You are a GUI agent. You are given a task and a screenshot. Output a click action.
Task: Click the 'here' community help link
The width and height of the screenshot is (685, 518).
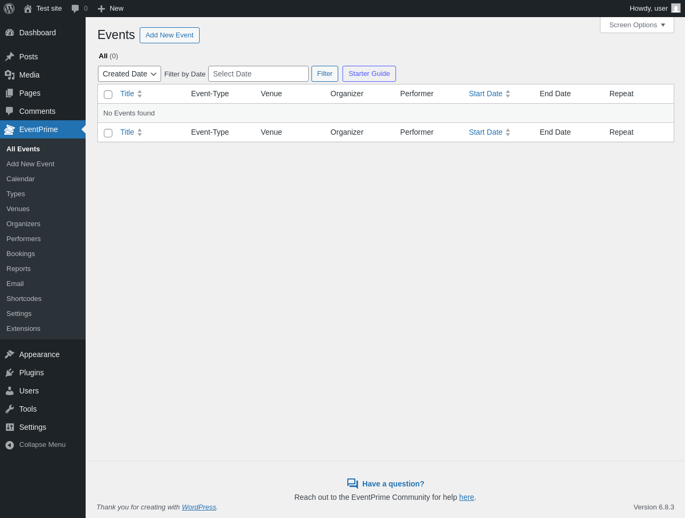467,497
